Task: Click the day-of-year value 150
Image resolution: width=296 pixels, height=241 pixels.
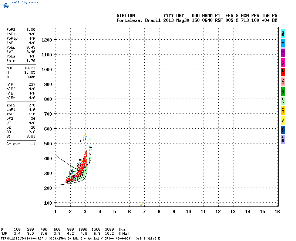Action: (x=196, y=20)
